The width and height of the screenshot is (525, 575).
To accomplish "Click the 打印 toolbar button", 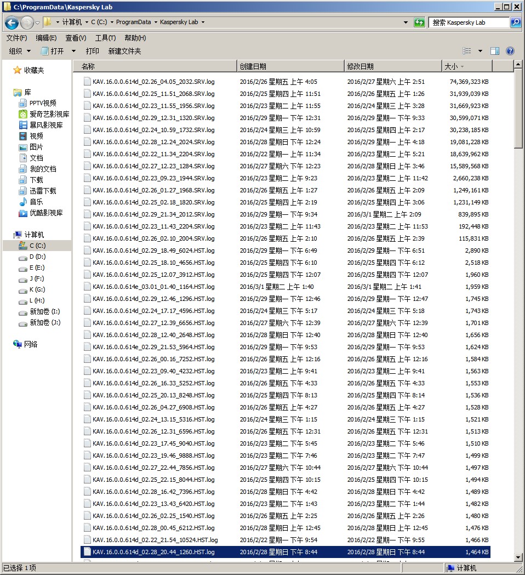I will click(93, 51).
